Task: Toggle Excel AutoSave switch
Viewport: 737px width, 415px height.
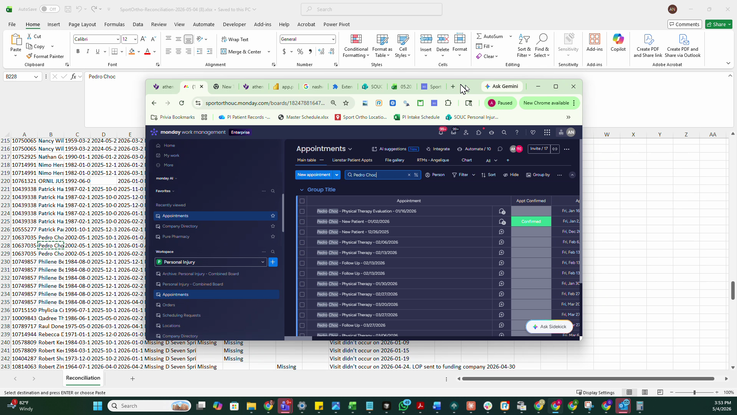Action: [50, 9]
